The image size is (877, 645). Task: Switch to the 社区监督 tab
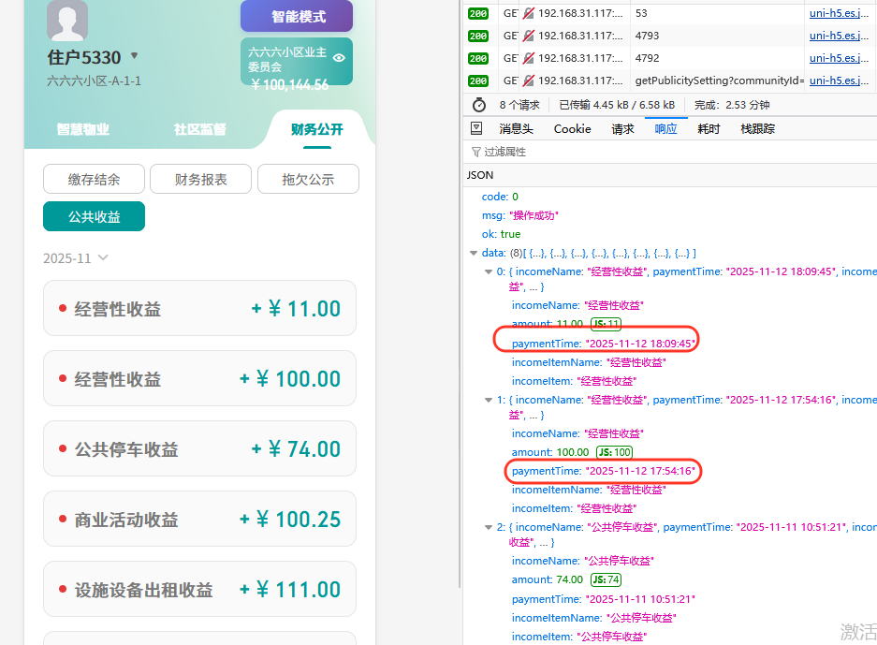199,129
